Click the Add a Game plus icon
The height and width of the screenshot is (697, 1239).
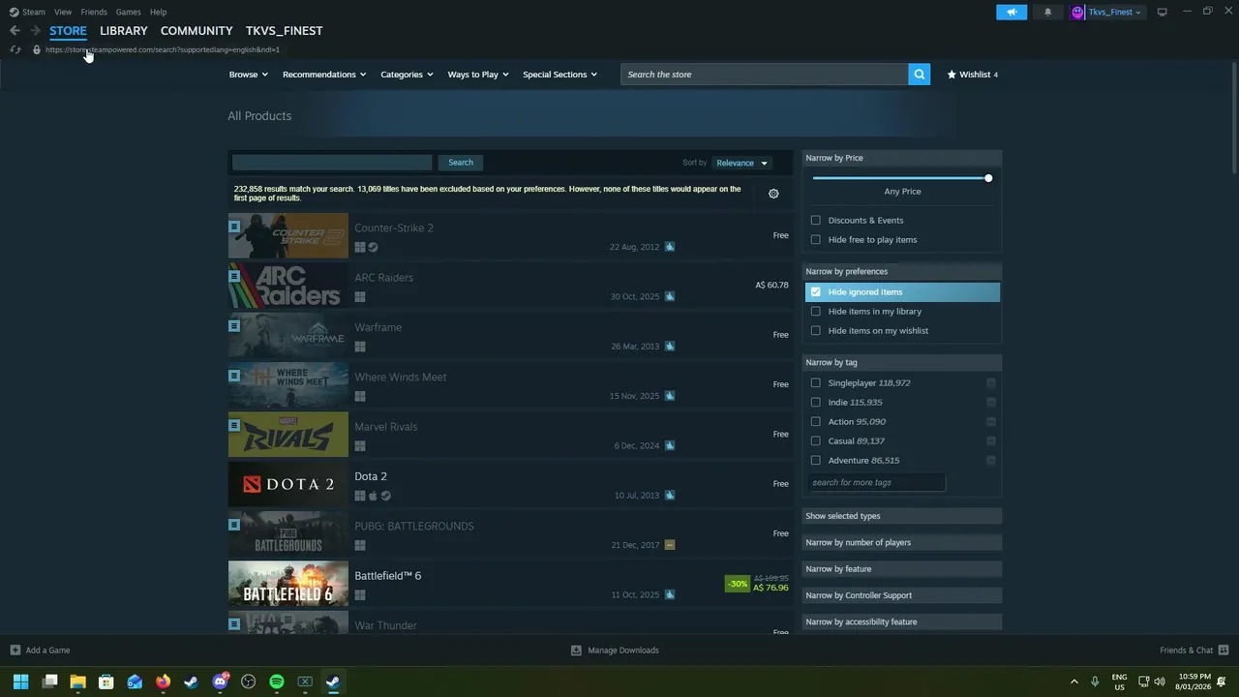(15, 651)
